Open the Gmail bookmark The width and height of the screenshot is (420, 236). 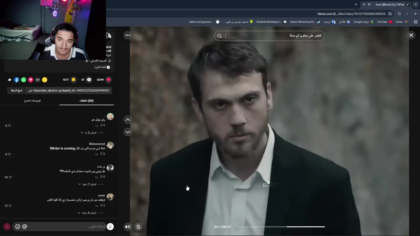click(401, 22)
